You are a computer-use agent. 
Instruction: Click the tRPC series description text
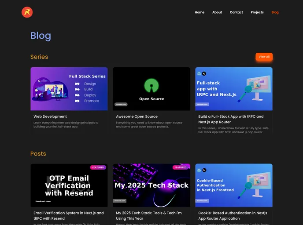[x=233, y=130]
